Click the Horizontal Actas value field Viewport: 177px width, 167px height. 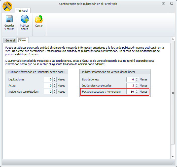(x=48, y=86)
